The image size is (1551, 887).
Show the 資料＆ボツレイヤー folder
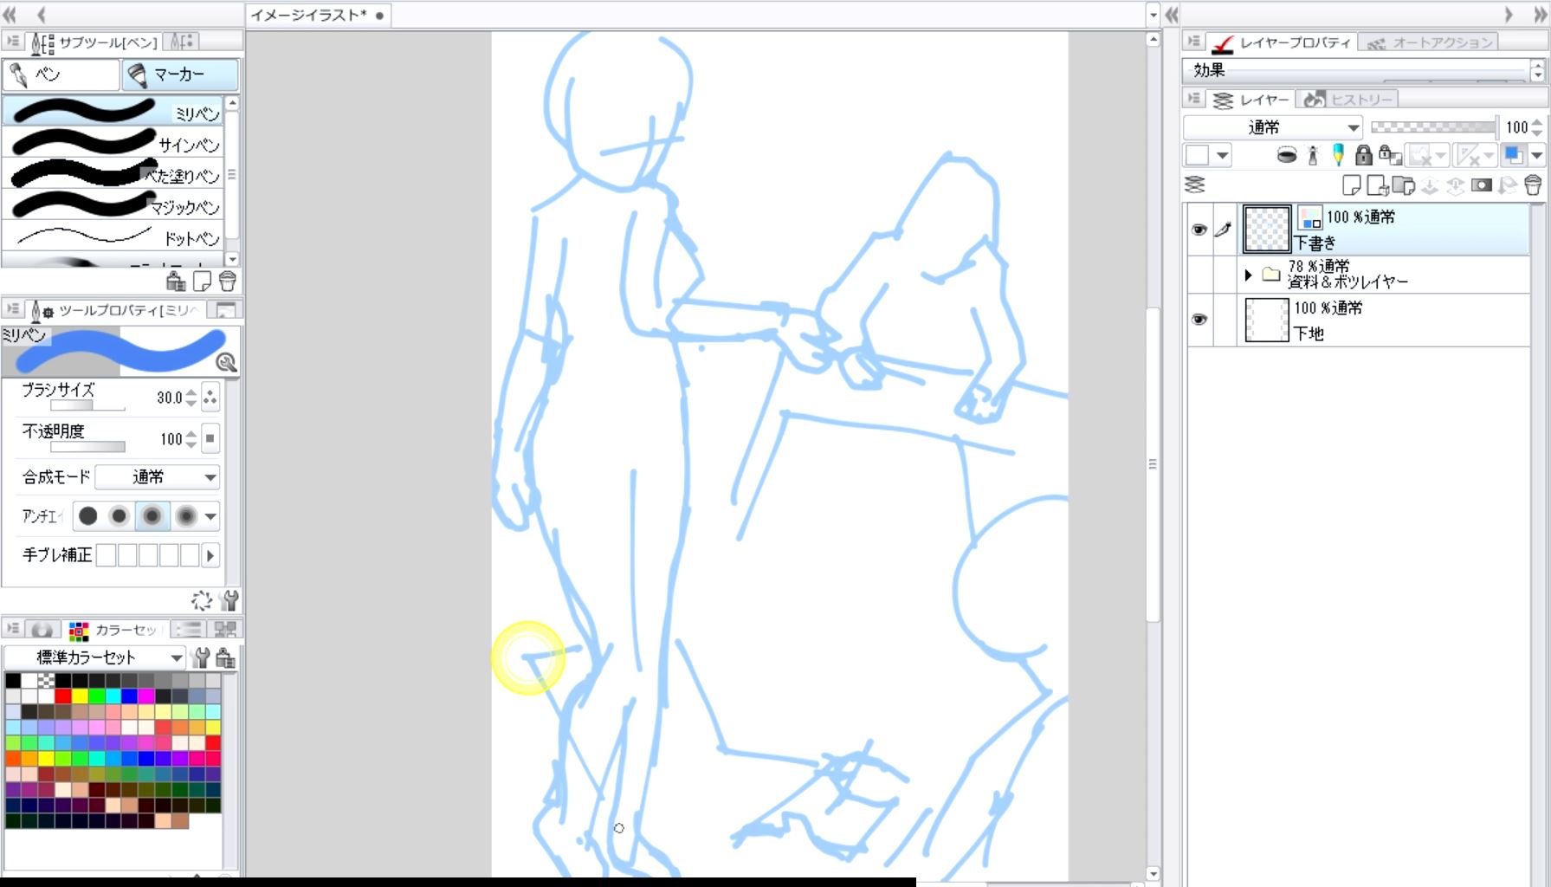[1199, 275]
